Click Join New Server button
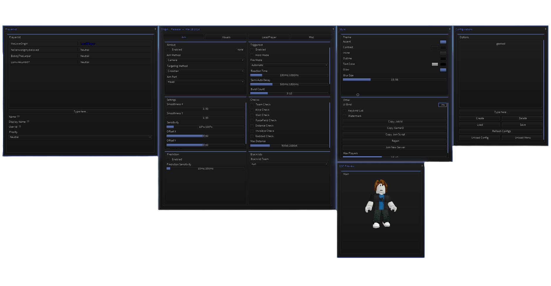 pyautogui.click(x=395, y=147)
